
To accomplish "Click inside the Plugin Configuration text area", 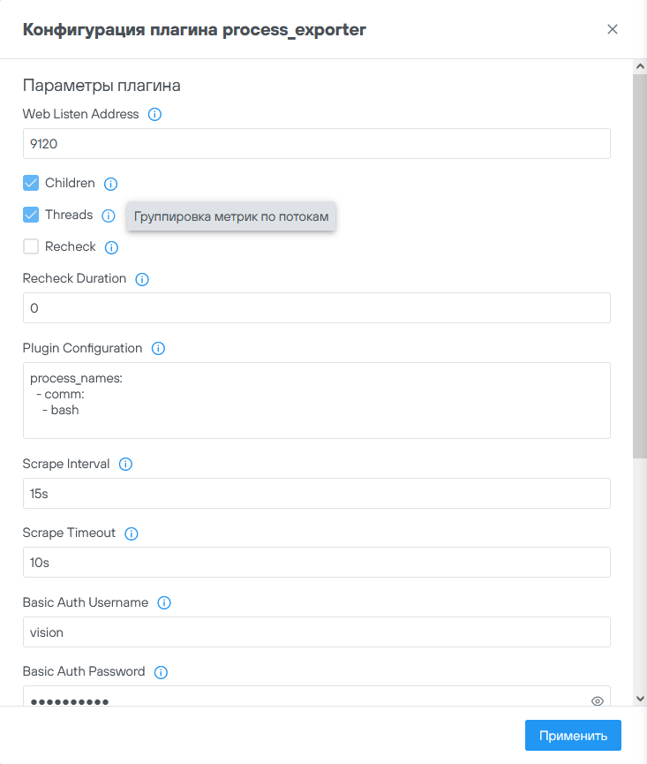I will (316, 400).
